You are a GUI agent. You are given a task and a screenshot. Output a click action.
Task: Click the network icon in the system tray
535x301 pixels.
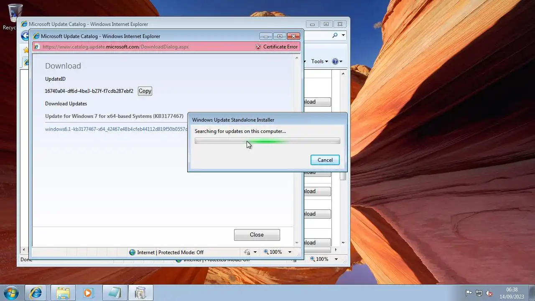pyautogui.click(x=479, y=293)
